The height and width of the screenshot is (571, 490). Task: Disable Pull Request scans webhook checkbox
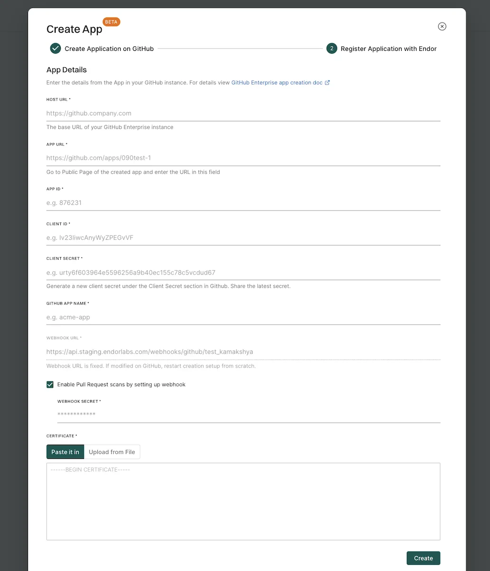point(50,384)
